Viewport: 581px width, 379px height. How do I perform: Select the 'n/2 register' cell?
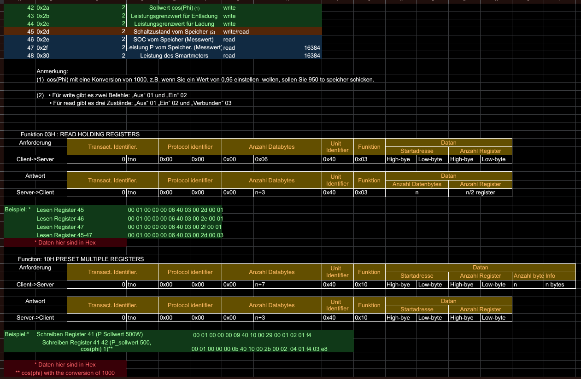pyautogui.click(x=480, y=192)
